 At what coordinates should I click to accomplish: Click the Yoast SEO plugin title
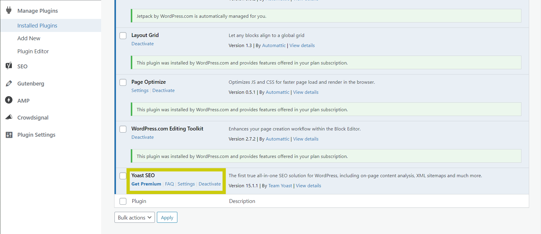[143, 175]
